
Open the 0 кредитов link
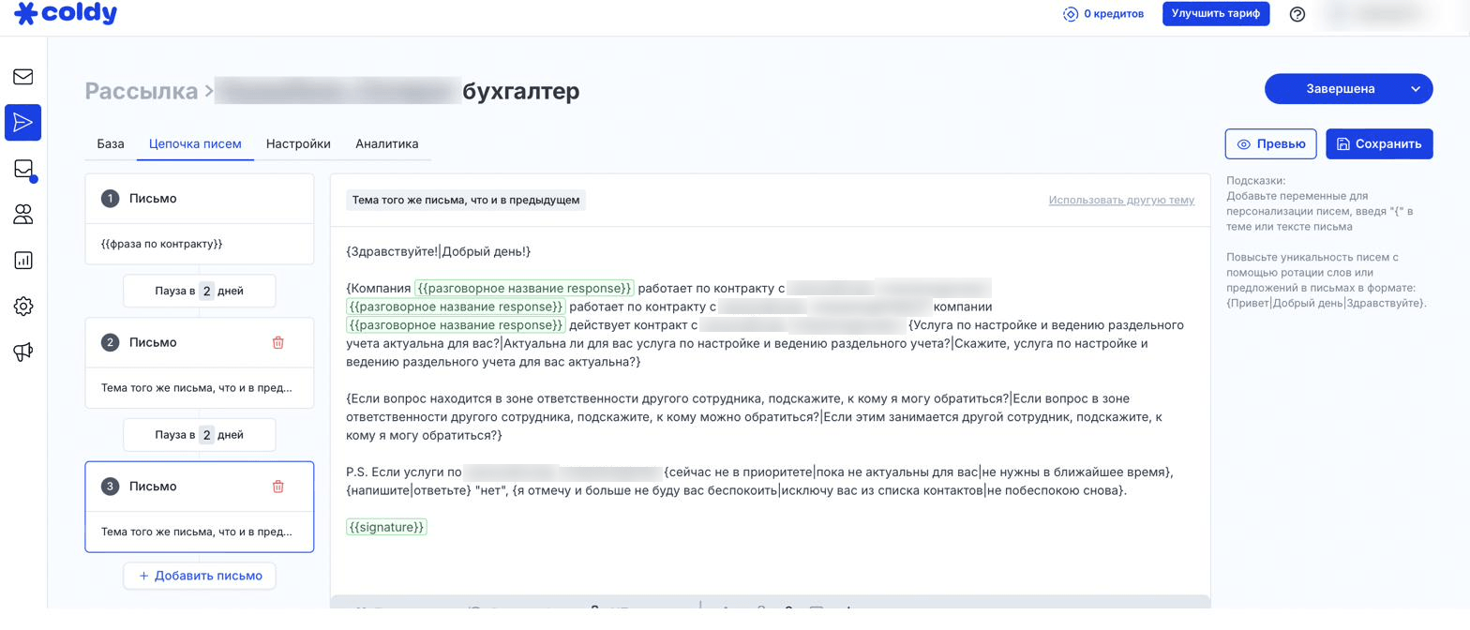tap(1114, 14)
